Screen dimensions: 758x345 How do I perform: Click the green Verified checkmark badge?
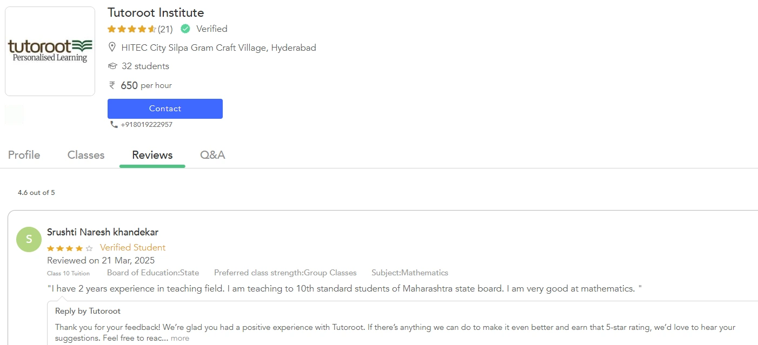coord(185,29)
